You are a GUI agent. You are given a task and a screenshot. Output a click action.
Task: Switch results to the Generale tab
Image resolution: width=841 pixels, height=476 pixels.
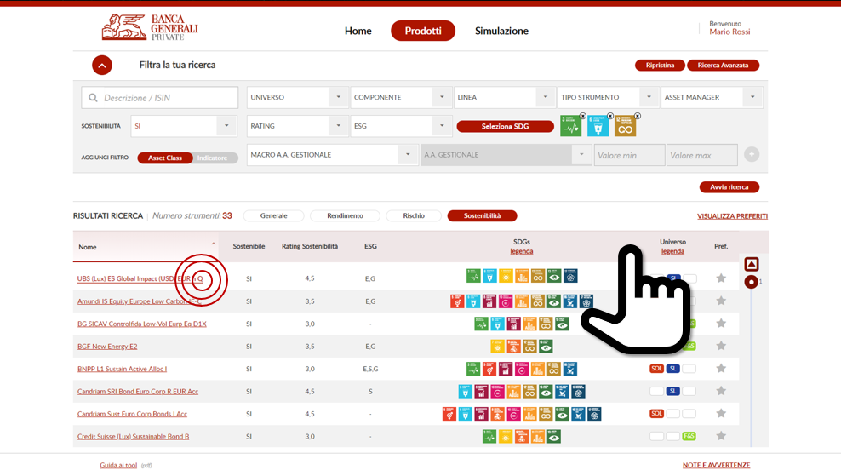pyautogui.click(x=273, y=215)
